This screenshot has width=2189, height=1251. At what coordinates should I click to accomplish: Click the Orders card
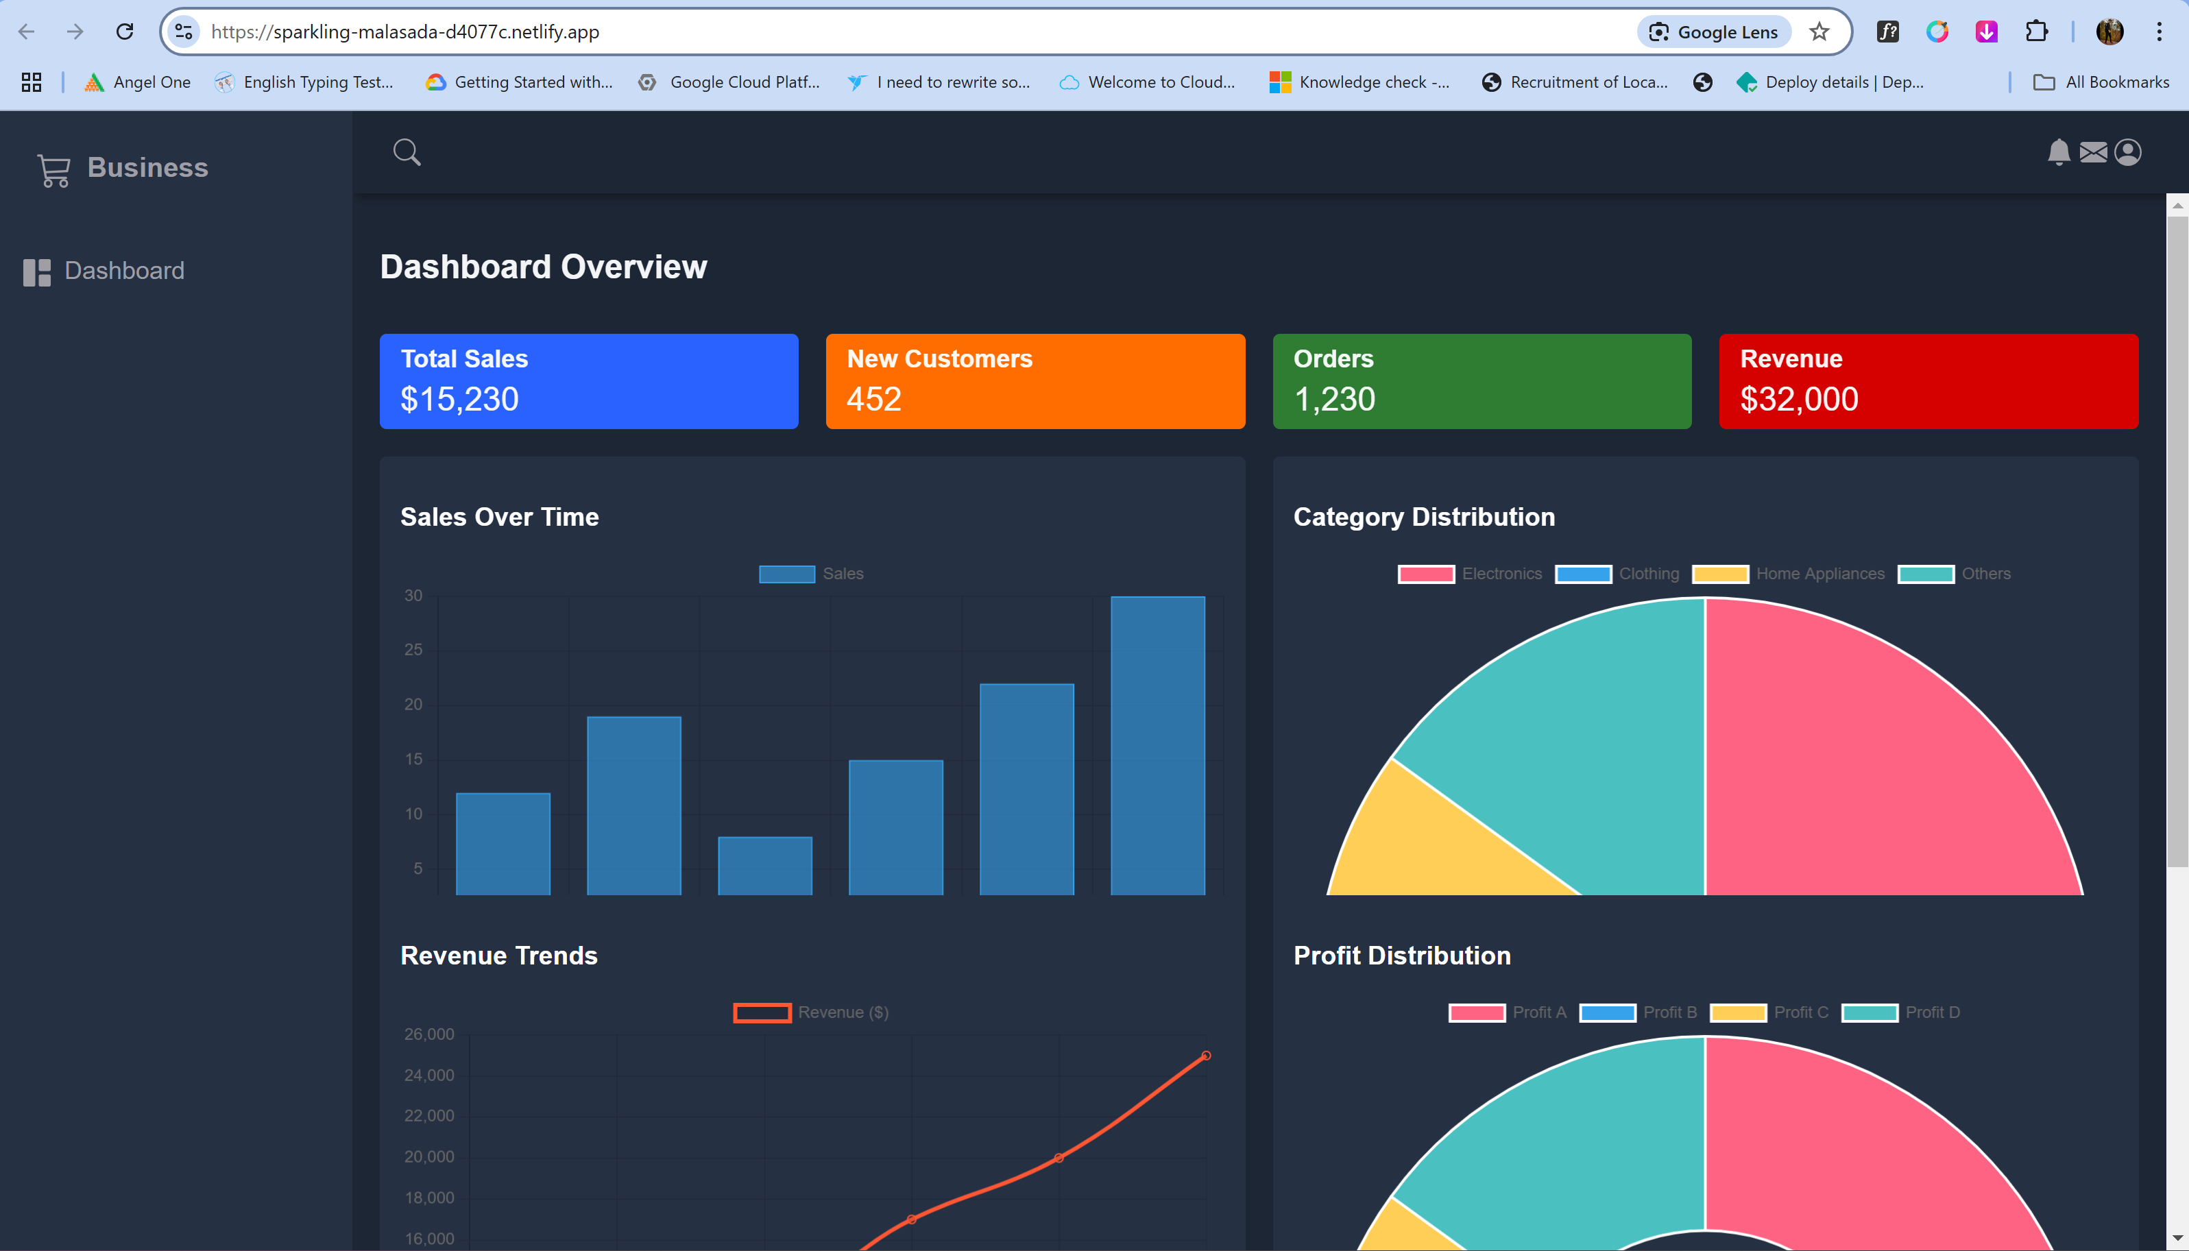(x=1481, y=380)
